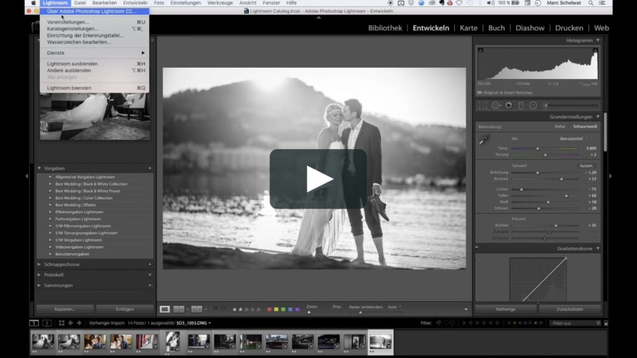This screenshot has width=637, height=358.
Task: Pick the white balance eyedropper tool
Action: 484,140
